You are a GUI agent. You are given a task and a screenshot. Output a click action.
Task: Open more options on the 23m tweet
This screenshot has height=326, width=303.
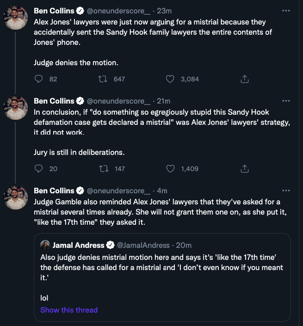pyautogui.click(x=286, y=10)
